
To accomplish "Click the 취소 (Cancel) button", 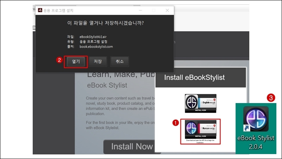I will (x=120, y=62).
